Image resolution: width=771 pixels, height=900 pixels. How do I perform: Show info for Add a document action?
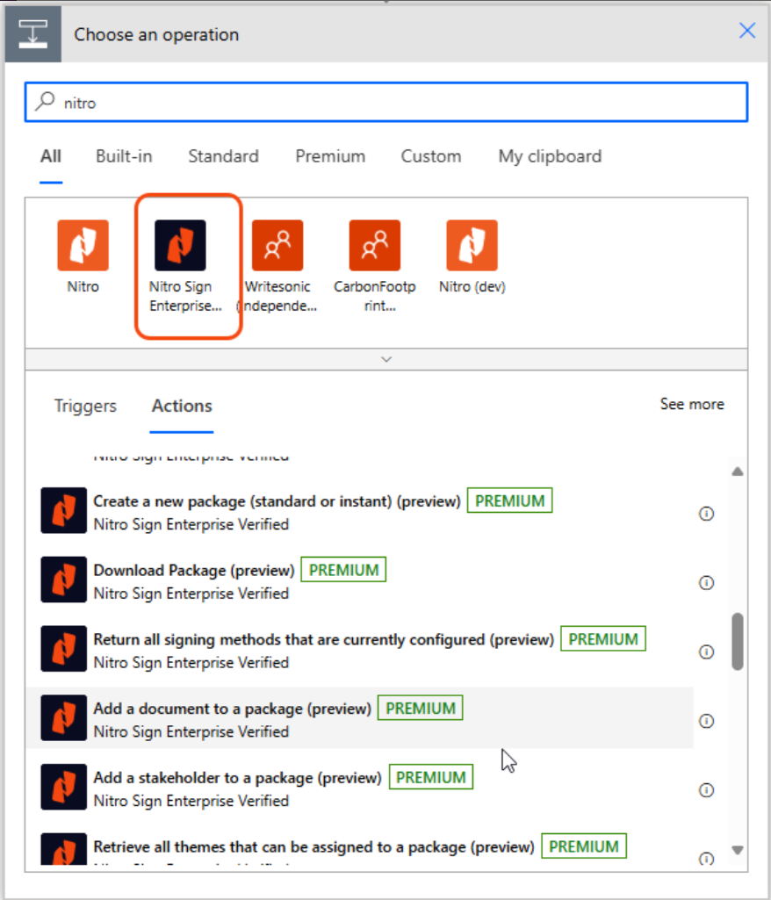click(705, 721)
